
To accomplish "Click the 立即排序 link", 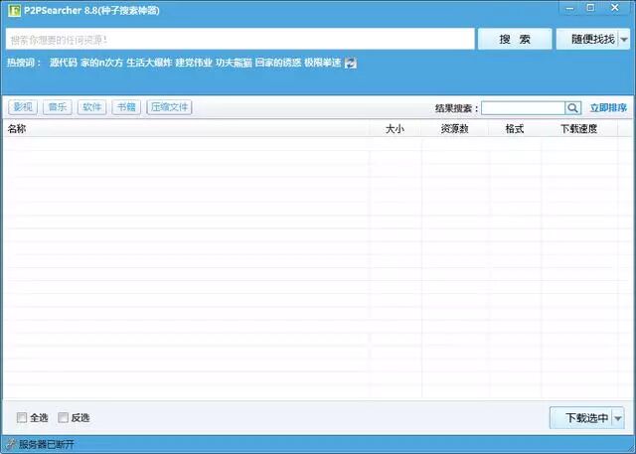I will click(x=608, y=108).
